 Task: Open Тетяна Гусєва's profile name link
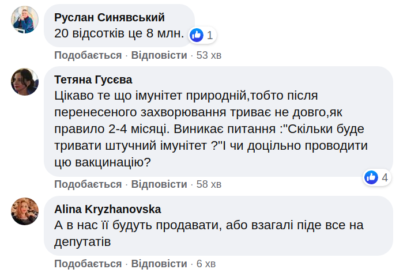93,79
